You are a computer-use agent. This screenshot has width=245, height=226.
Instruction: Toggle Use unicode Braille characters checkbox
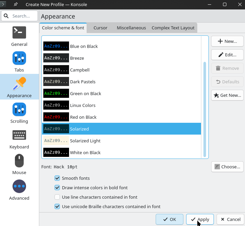[x=57, y=206]
